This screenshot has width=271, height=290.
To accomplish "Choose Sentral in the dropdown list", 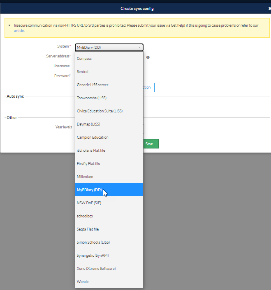I will click(109, 71).
